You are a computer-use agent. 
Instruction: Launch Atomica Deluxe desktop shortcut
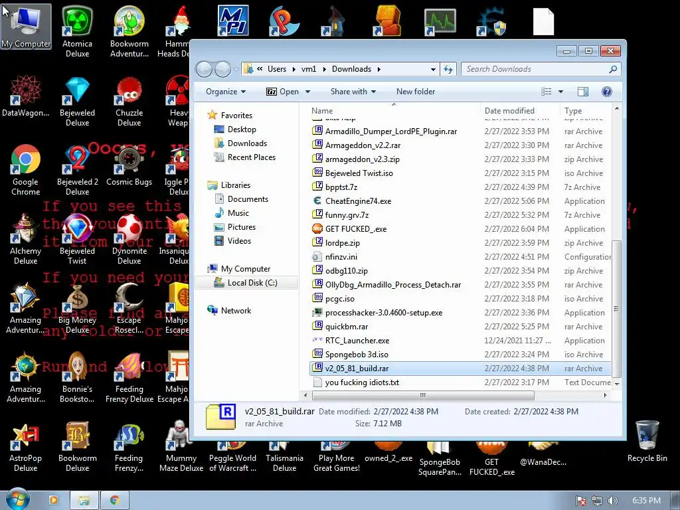pos(77,31)
